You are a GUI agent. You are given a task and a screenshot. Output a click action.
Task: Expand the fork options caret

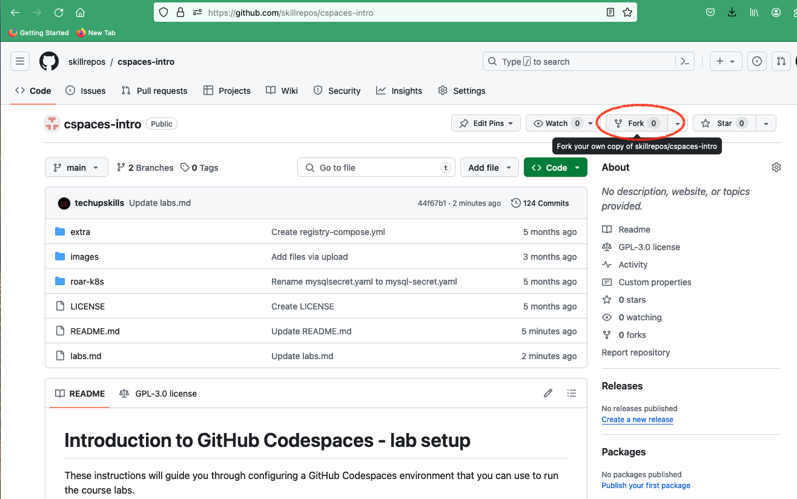[677, 124]
